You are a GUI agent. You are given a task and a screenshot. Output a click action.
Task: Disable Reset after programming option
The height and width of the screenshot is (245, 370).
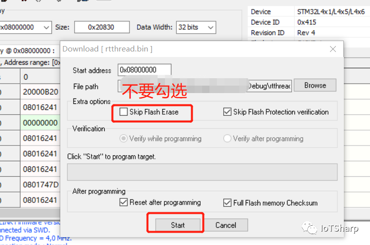[123, 202]
